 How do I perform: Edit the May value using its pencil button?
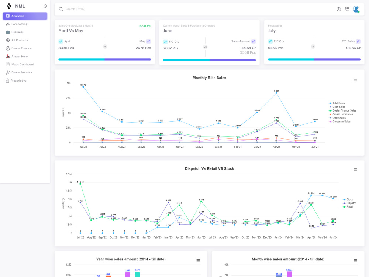pos(148,41)
